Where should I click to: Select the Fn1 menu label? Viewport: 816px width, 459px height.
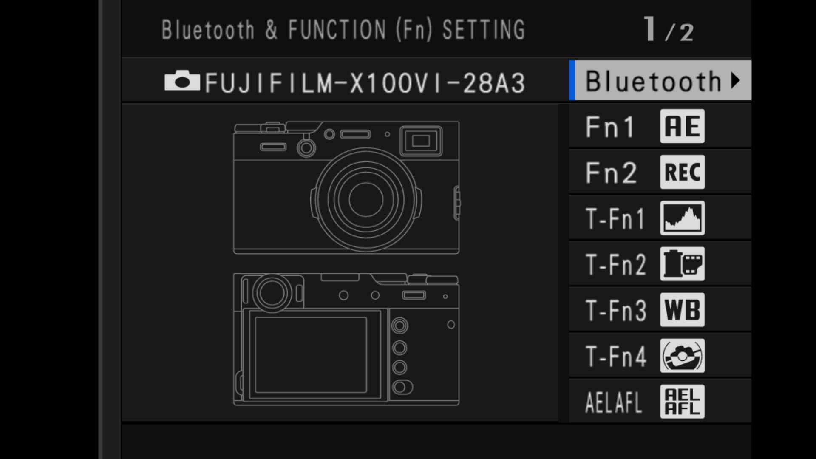tap(610, 127)
